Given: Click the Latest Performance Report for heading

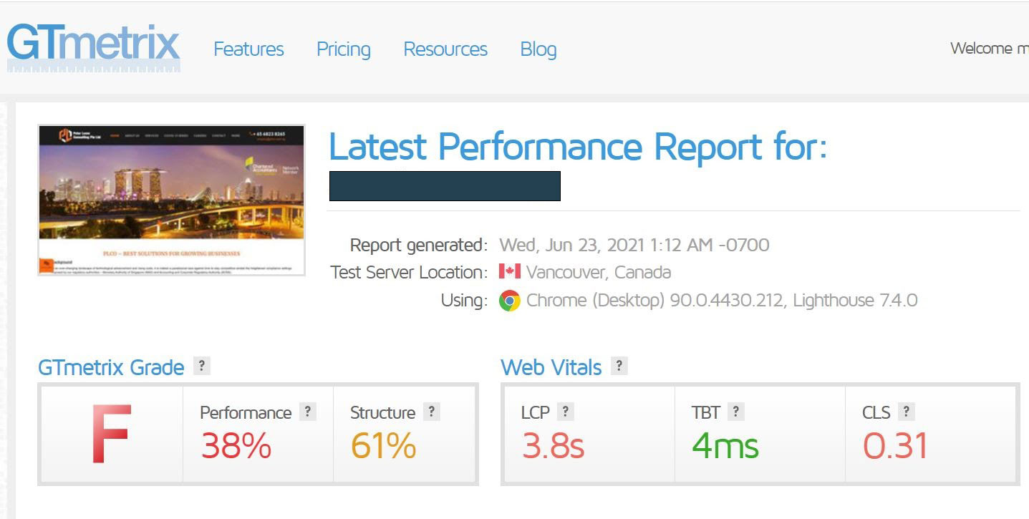Looking at the screenshot, I should click(x=578, y=147).
